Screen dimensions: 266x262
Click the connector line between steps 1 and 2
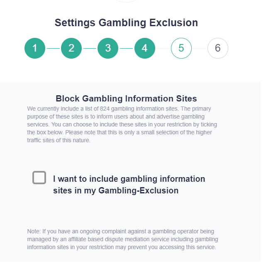tap(53, 48)
